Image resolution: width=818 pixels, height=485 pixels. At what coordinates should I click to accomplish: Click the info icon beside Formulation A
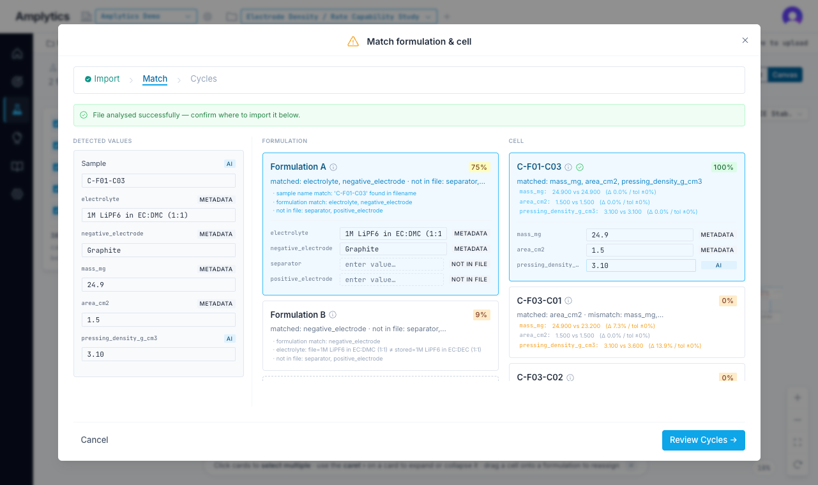pos(333,167)
